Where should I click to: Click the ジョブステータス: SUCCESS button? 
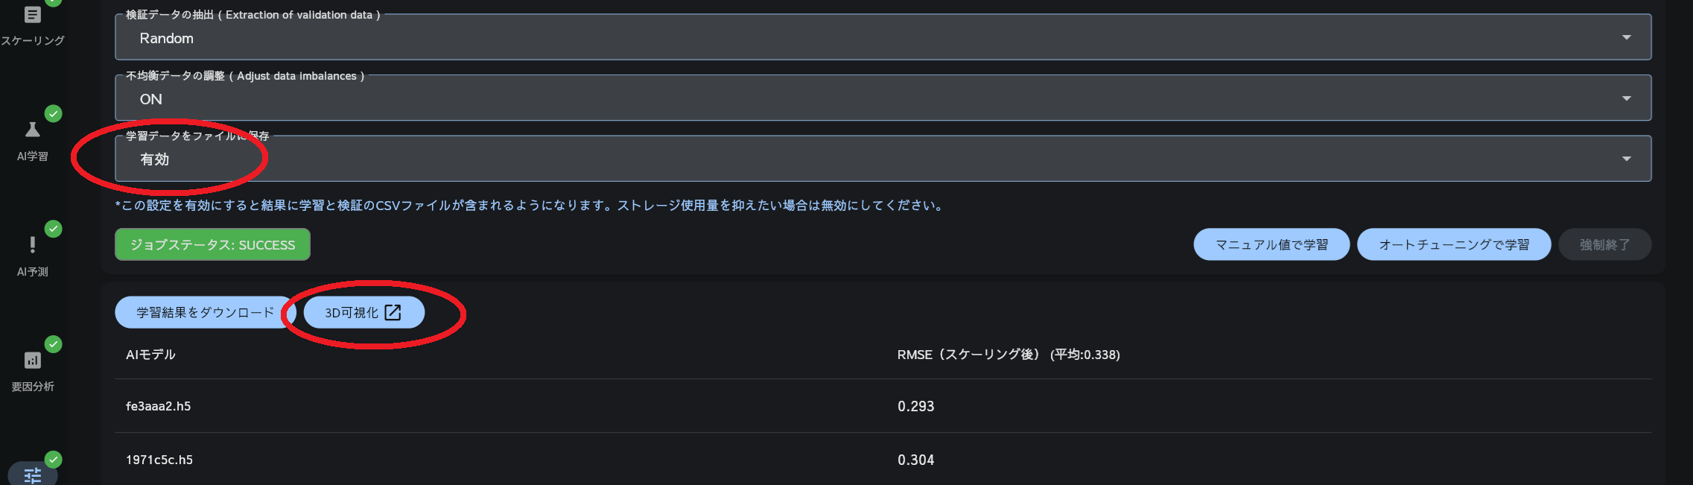(x=212, y=245)
